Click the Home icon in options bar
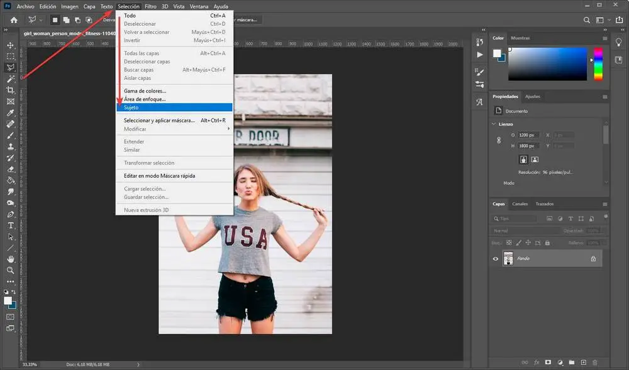Screen dimensions: 629x370 (x=14, y=20)
